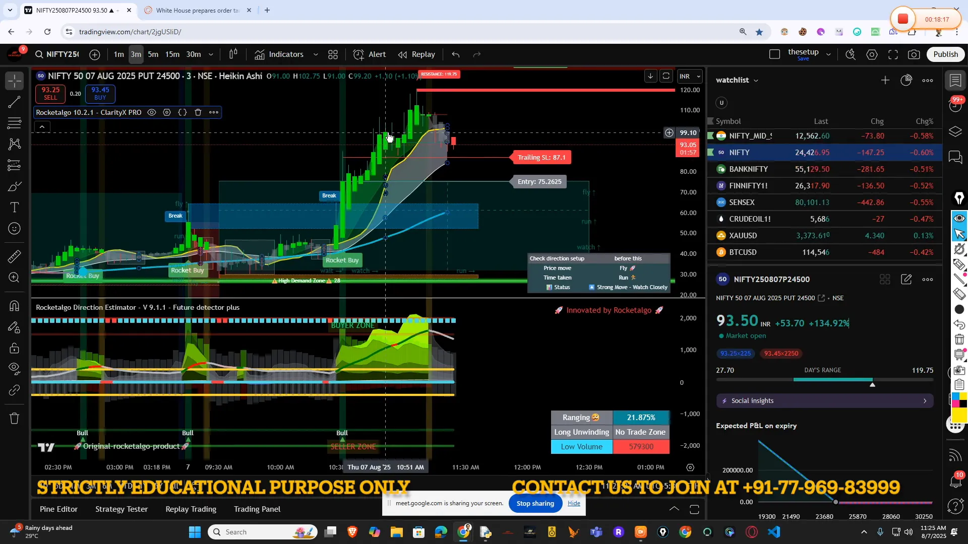This screenshot has height=544, width=968.
Task: Select CRUDEOIL1! in the watchlist
Action: [825, 219]
